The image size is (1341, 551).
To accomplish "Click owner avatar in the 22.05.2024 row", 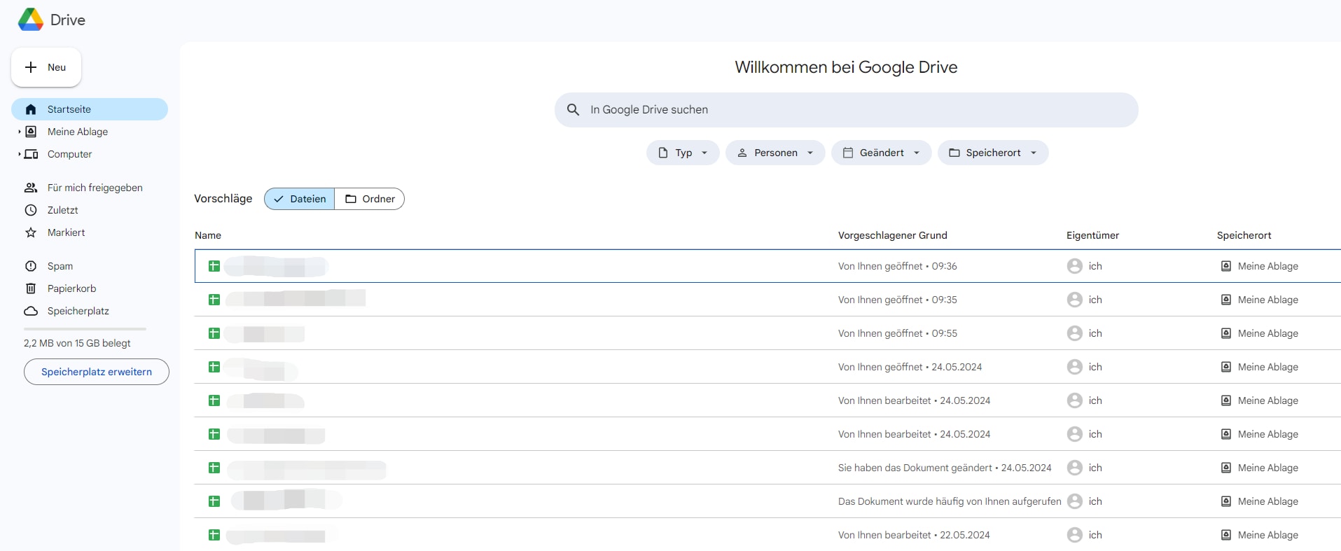I will click(1075, 535).
